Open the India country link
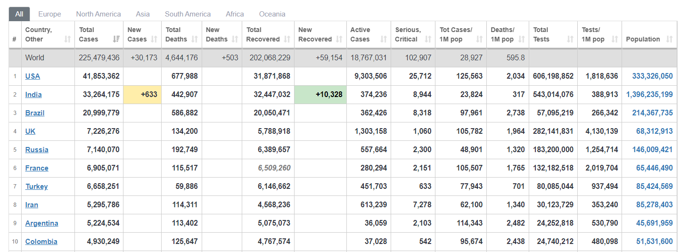The image size is (680, 252). (33, 95)
